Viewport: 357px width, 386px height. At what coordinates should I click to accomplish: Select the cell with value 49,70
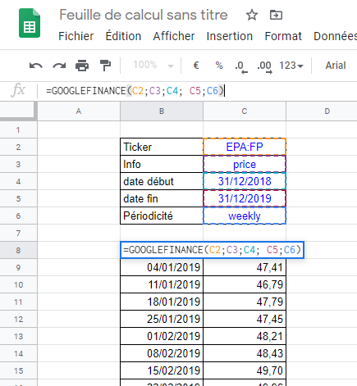click(x=245, y=370)
